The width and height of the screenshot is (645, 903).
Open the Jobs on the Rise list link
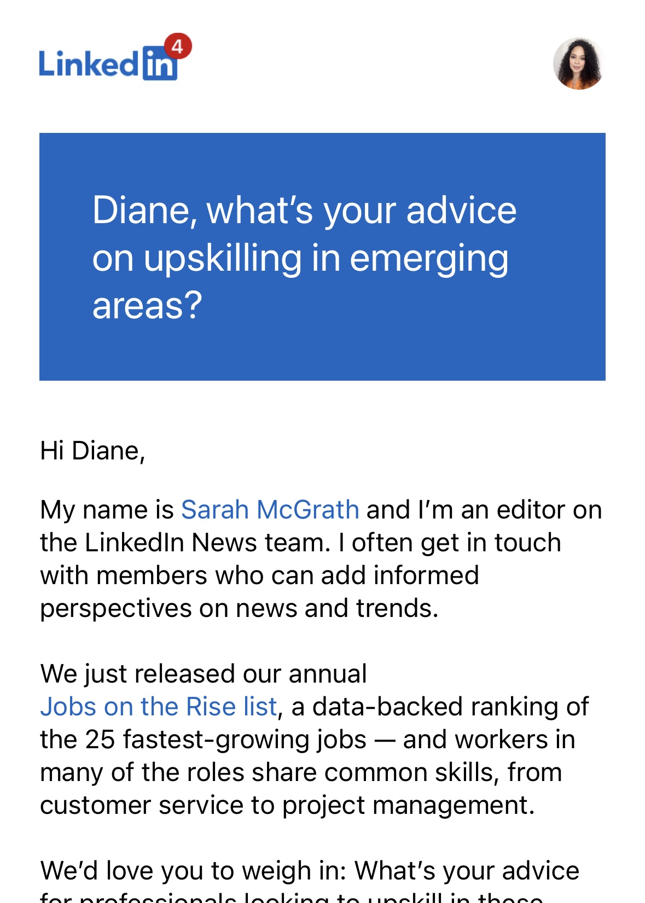pyautogui.click(x=159, y=707)
